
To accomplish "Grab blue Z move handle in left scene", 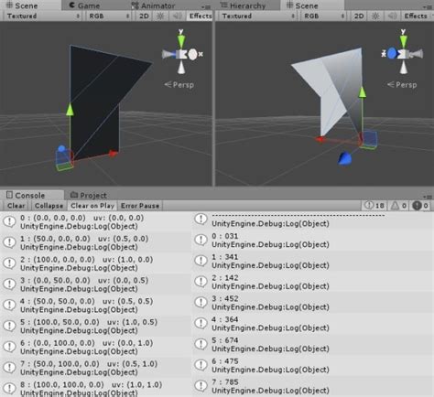I will click(61, 149).
